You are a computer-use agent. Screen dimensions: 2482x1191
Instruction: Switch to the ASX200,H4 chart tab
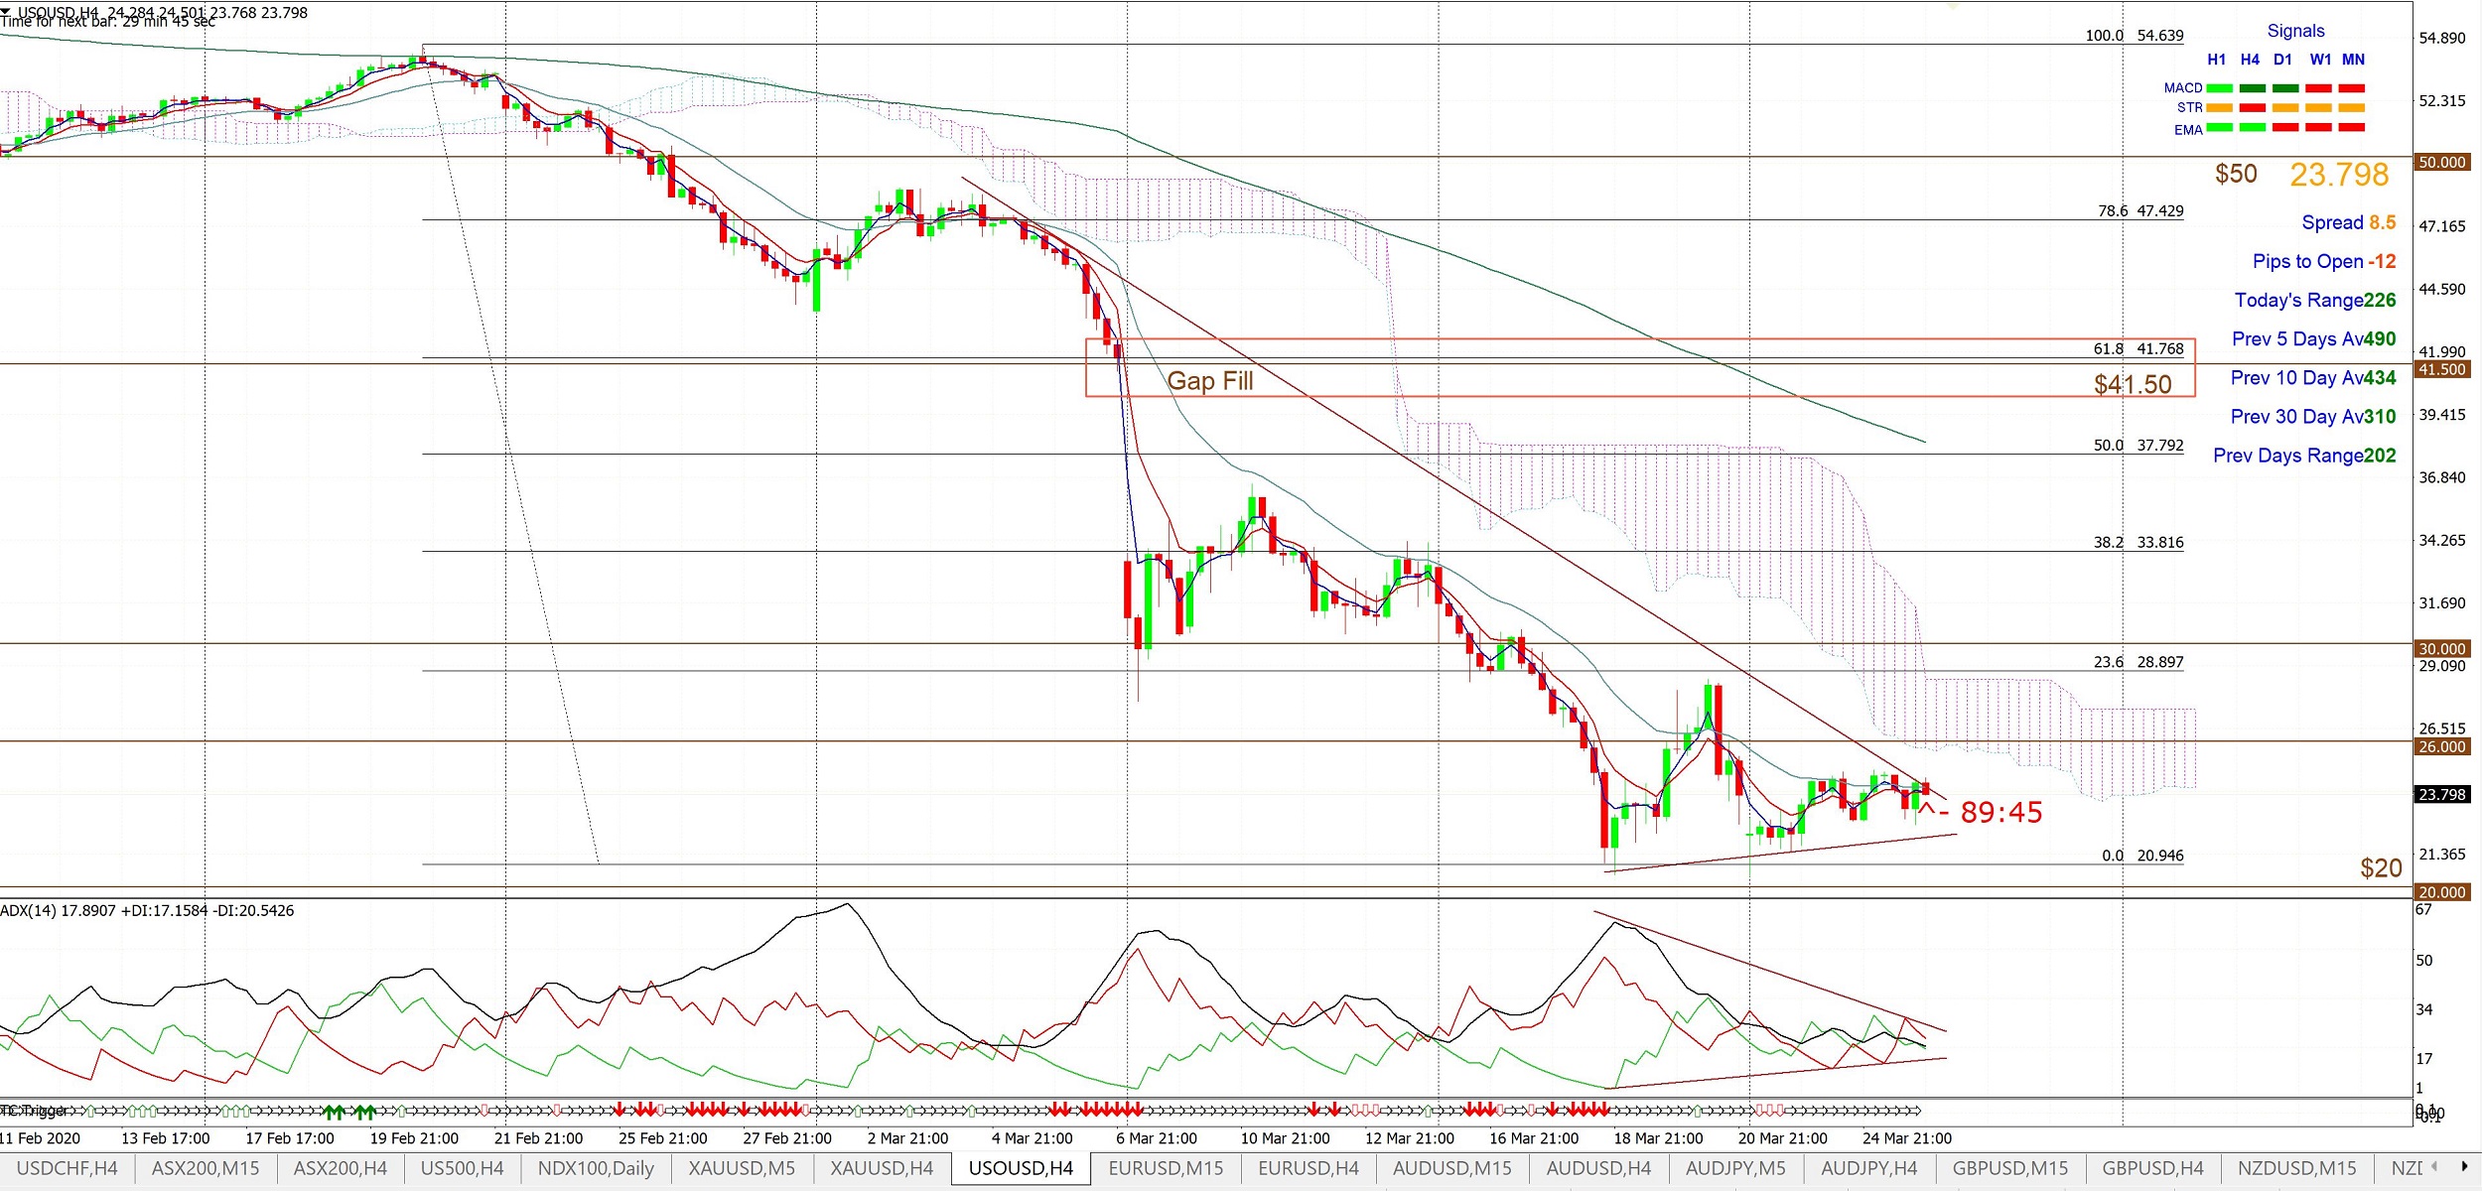click(341, 1168)
